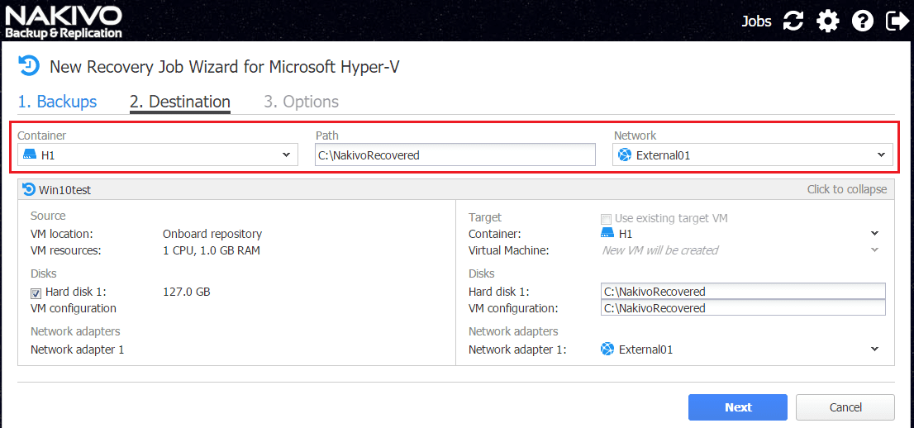The width and height of the screenshot is (914, 428).
Task: Enable Use existing target VM checkbox
Action: coord(607,219)
